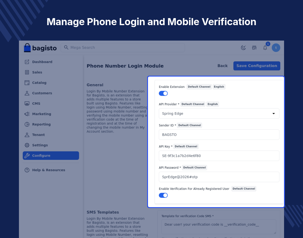Click the CMS sidebar label
Image resolution: width=303 pixels, height=238 pixels.
click(x=36, y=104)
